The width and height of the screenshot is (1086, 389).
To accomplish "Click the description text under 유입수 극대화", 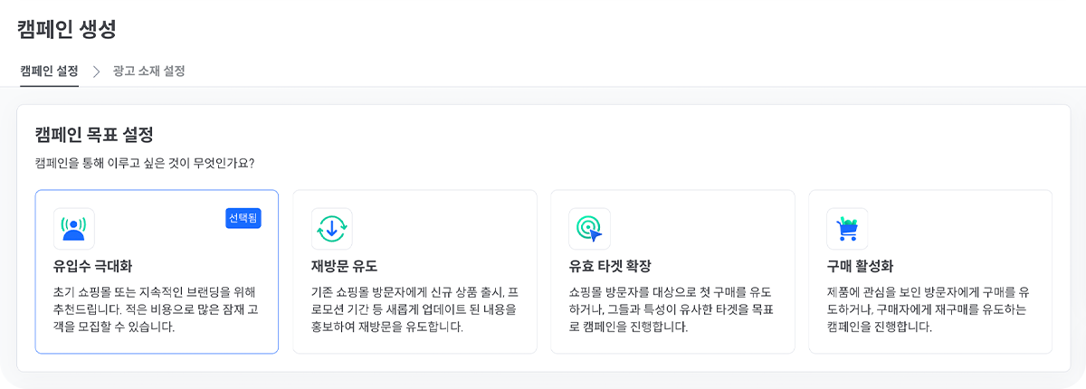I will (156, 308).
